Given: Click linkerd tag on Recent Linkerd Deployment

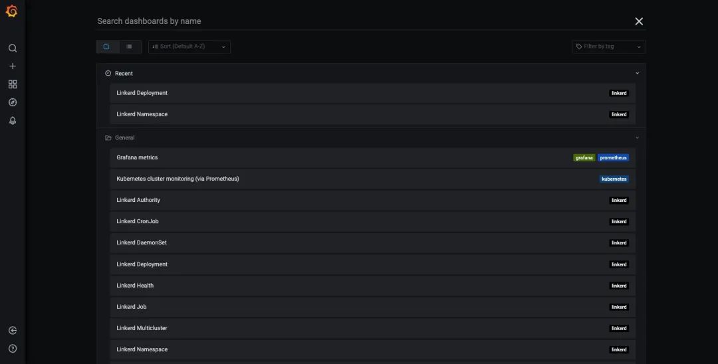Looking at the screenshot, I should point(619,93).
